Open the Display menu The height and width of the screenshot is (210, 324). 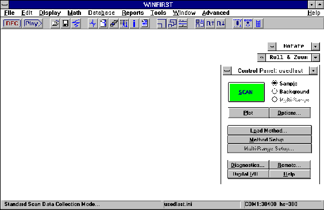click(50, 13)
